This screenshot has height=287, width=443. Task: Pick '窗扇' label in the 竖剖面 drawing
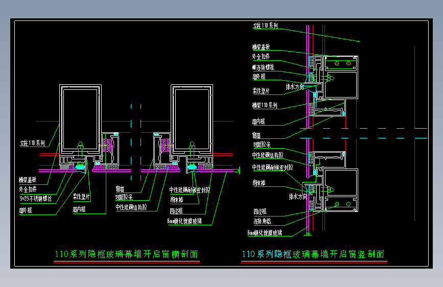(x=257, y=135)
